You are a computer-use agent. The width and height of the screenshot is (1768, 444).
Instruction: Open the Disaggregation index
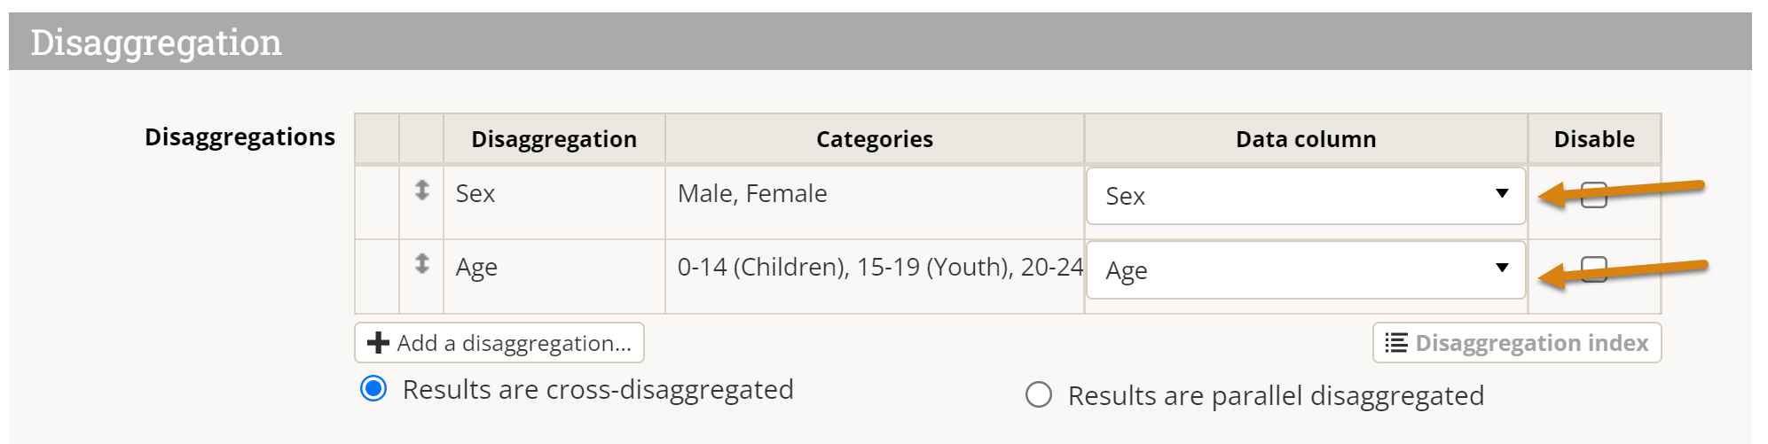1516,343
